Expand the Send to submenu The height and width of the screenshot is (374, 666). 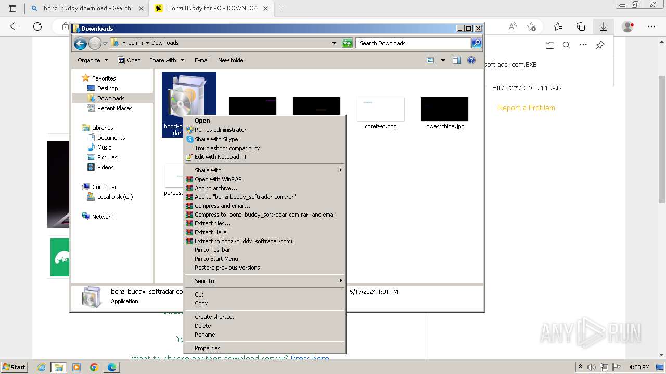pyautogui.click(x=264, y=281)
